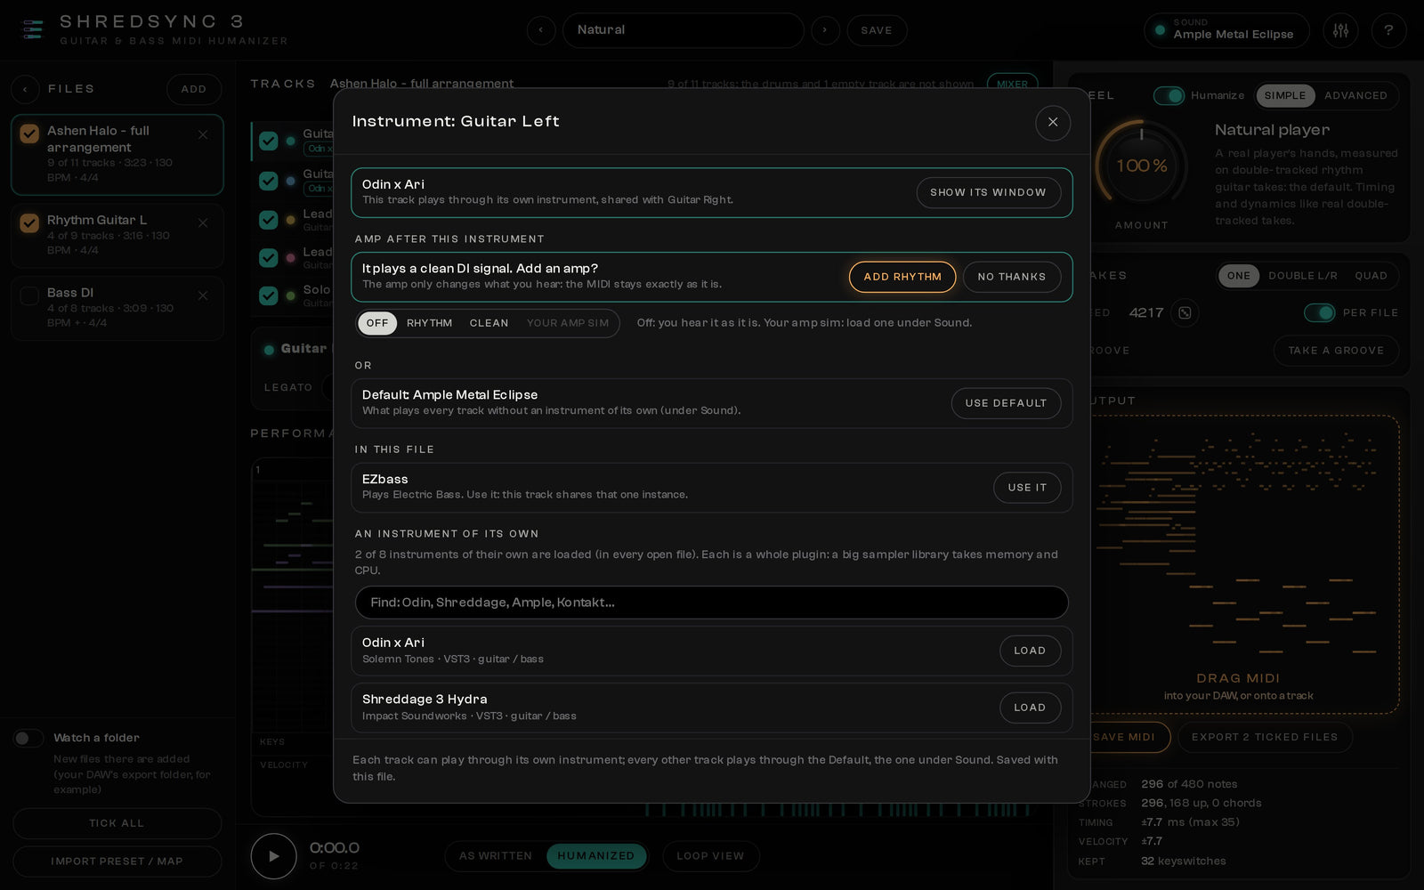Open the hamburger menu beside the ShredSync logo

tap(33, 29)
